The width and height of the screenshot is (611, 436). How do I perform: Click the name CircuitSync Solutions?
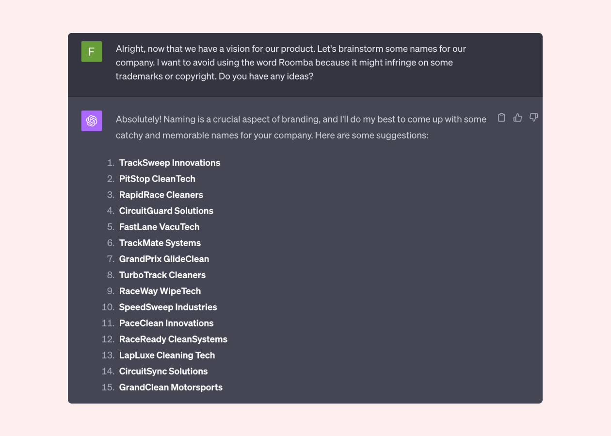[163, 371]
